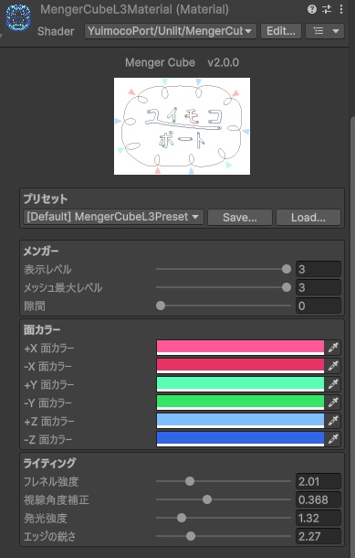This screenshot has height=558, width=355.
Task: Click the プリセット section heading
Action: point(45,199)
